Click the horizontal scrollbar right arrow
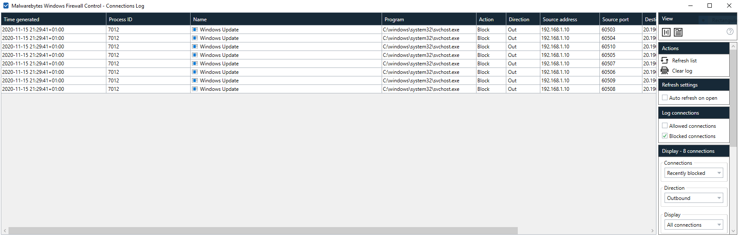 point(652,230)
